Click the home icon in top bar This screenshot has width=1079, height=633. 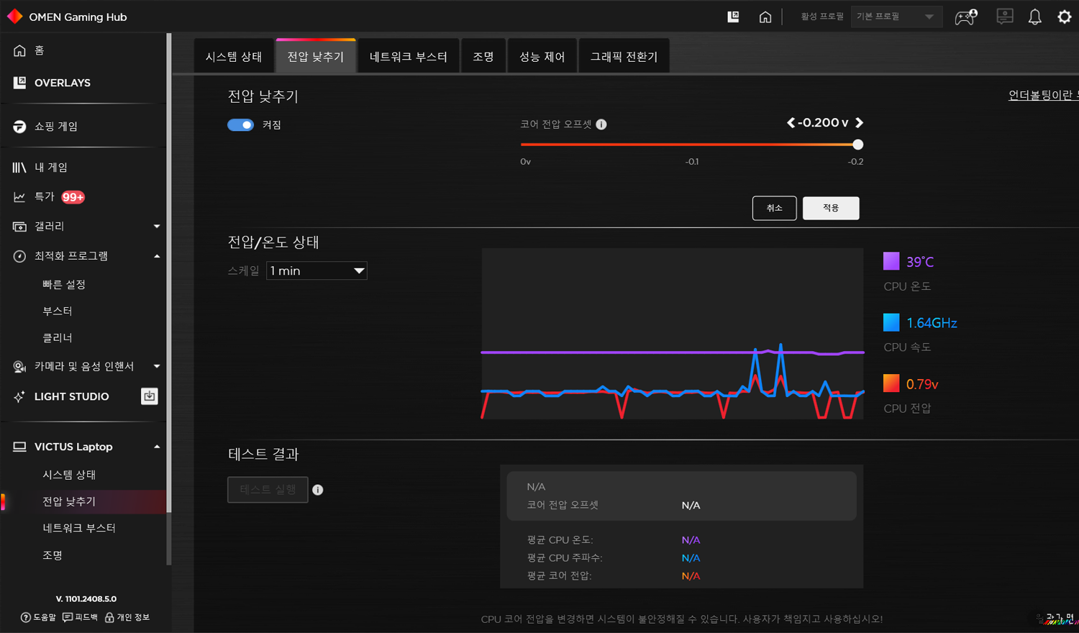click(765, 17)
